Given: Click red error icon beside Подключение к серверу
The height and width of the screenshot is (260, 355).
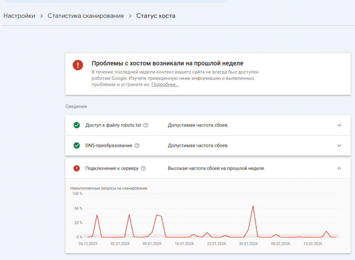Looking at the screenshot, I should pos(77,169).
